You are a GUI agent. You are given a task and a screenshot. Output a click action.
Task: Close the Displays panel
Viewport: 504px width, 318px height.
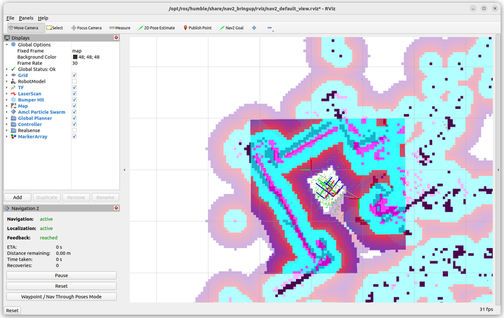[x=116, y=38]
